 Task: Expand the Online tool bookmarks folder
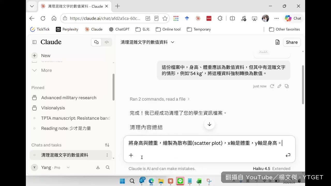(168, 29)
